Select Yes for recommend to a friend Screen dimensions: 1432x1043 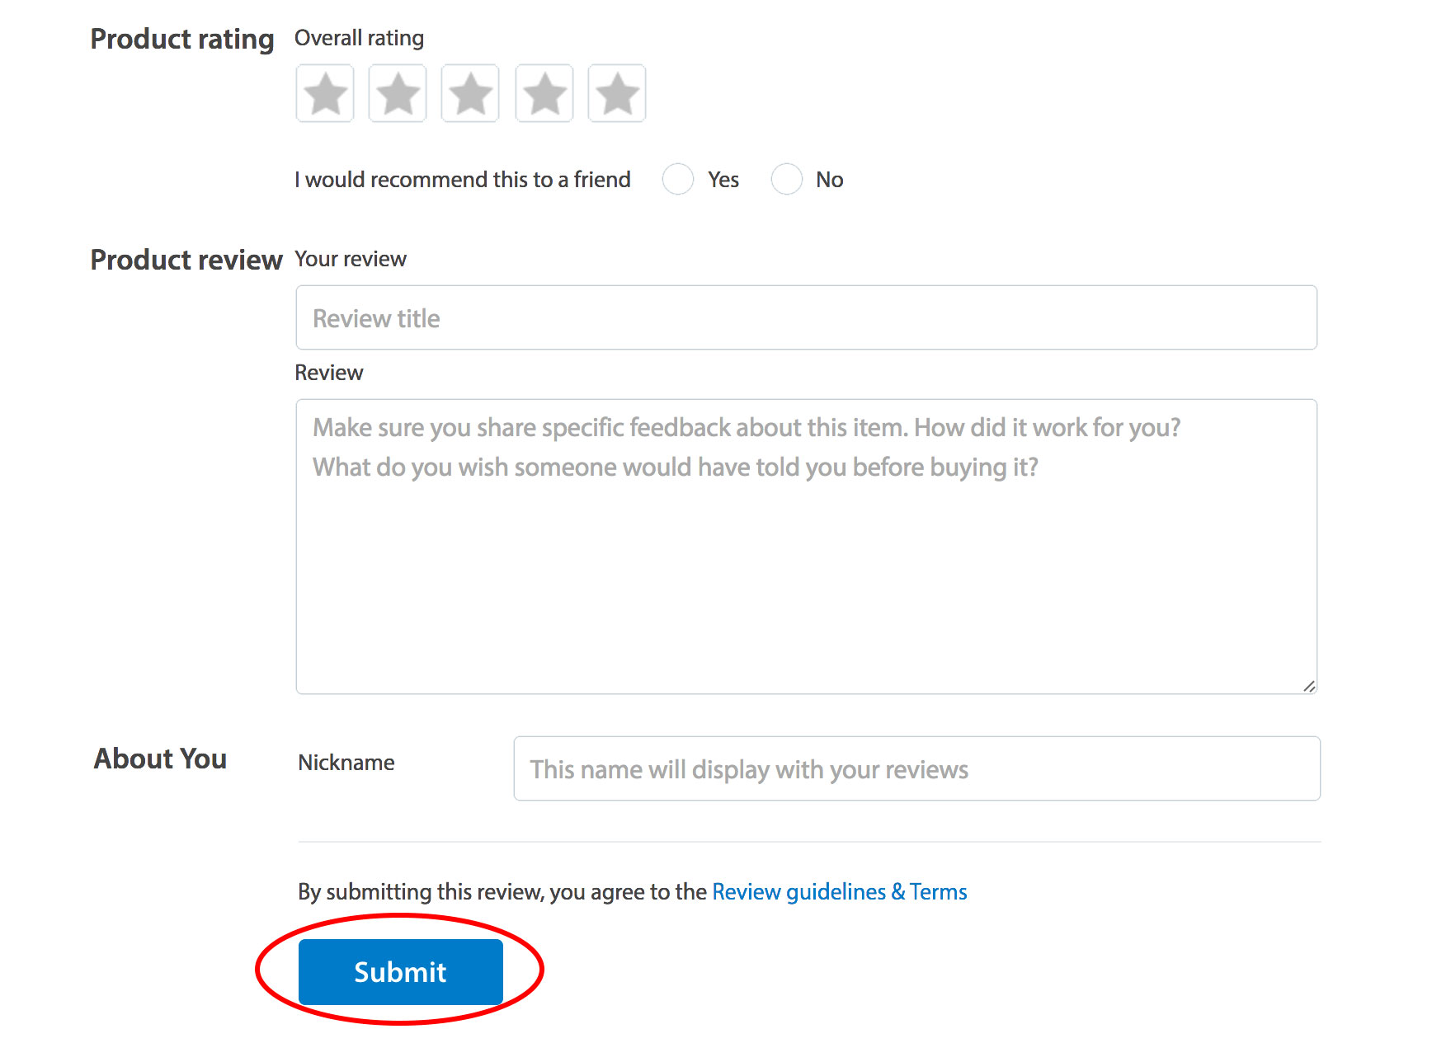click(678, 179)
